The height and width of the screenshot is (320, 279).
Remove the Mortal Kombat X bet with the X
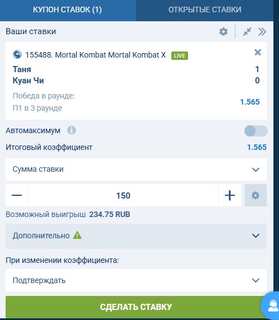(258, 53)
